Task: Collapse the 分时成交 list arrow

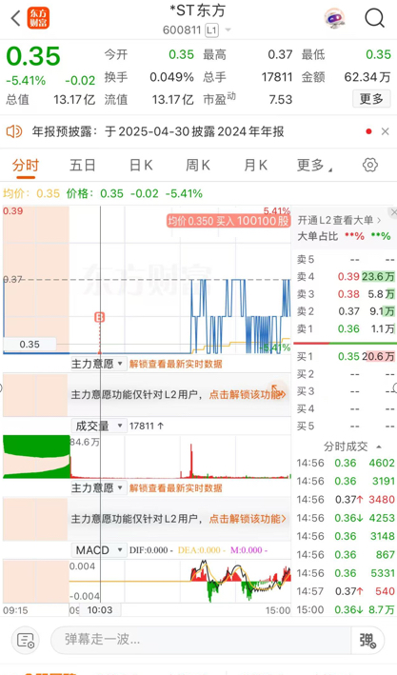Action: click(x=379, y=447)
